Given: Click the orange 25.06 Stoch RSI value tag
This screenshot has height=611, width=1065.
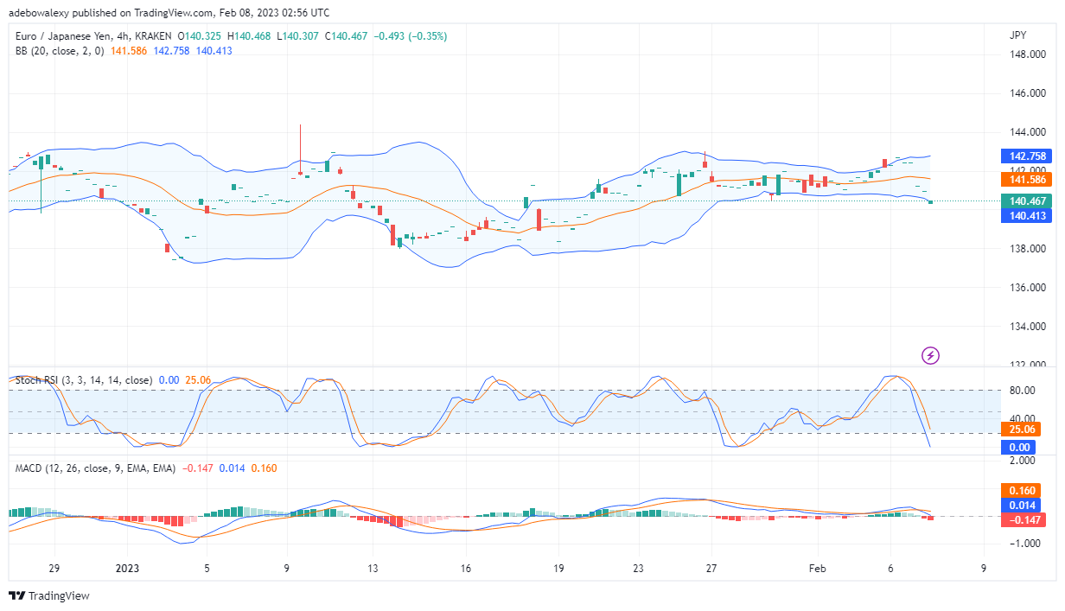Looking at the screenshot, I should point(1022,429).
